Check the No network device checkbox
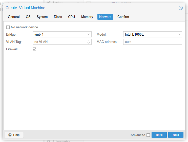Screen dimensions: 188x142 tap(8, 27)
